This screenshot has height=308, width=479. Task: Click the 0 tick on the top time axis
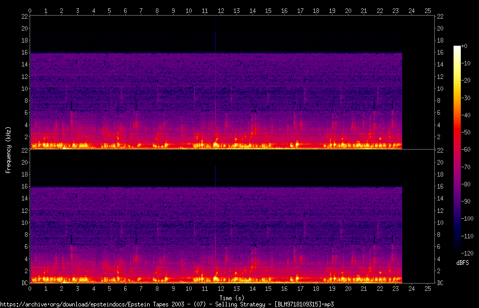point(30,10)
